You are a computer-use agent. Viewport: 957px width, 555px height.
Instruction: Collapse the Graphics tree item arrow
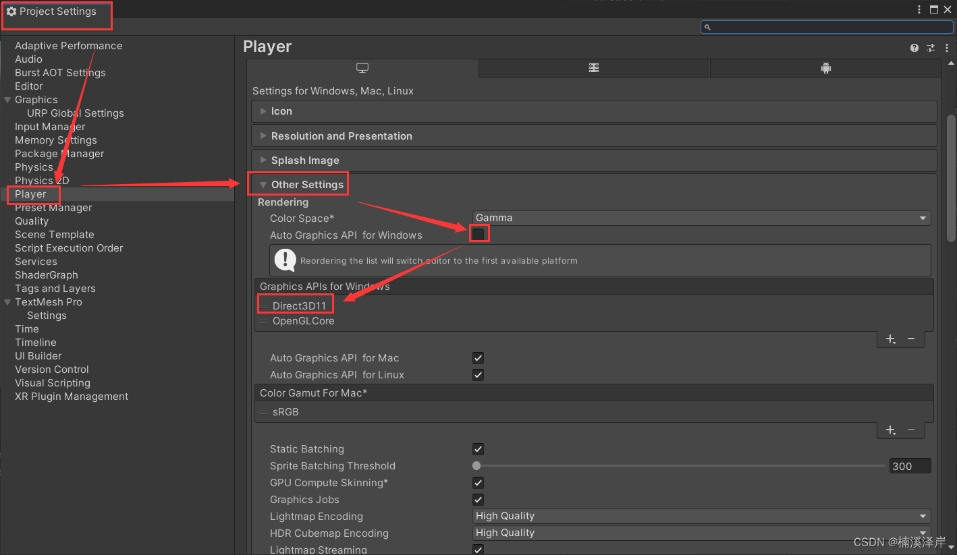7,100
